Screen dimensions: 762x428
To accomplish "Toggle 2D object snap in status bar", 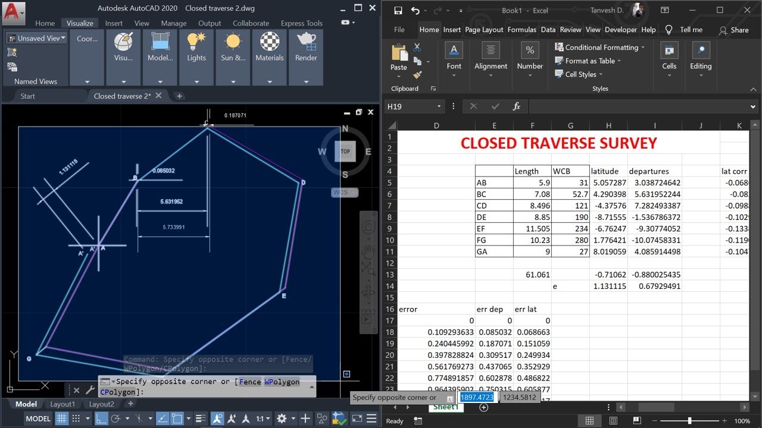I will click(177, 418).
